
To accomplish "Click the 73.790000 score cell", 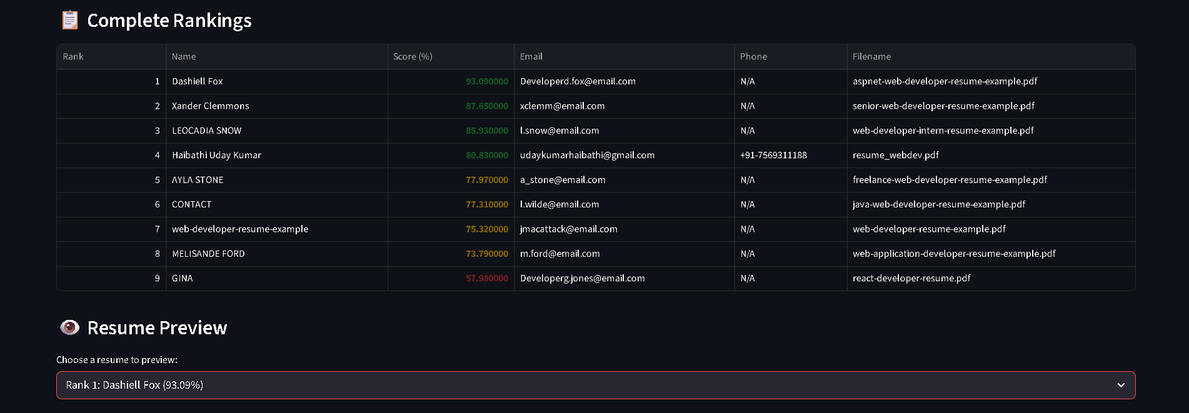I will [x=451, y=254].
